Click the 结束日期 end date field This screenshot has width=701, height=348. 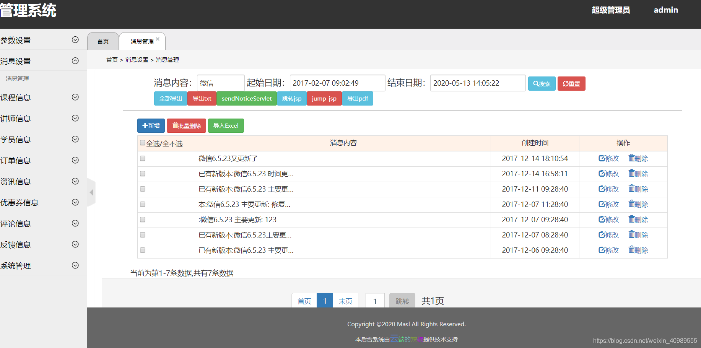tap(478, 83)
